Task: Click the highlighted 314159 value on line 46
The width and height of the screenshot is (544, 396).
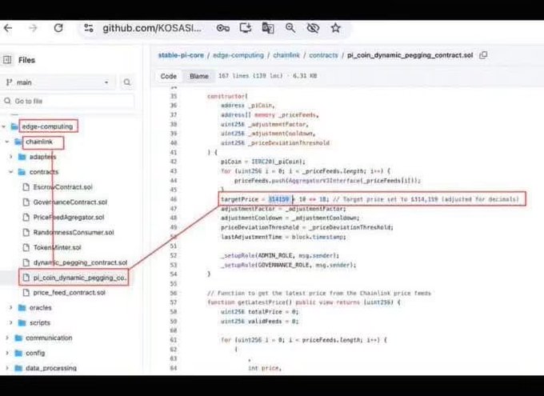Action: [x=279, y=199]
